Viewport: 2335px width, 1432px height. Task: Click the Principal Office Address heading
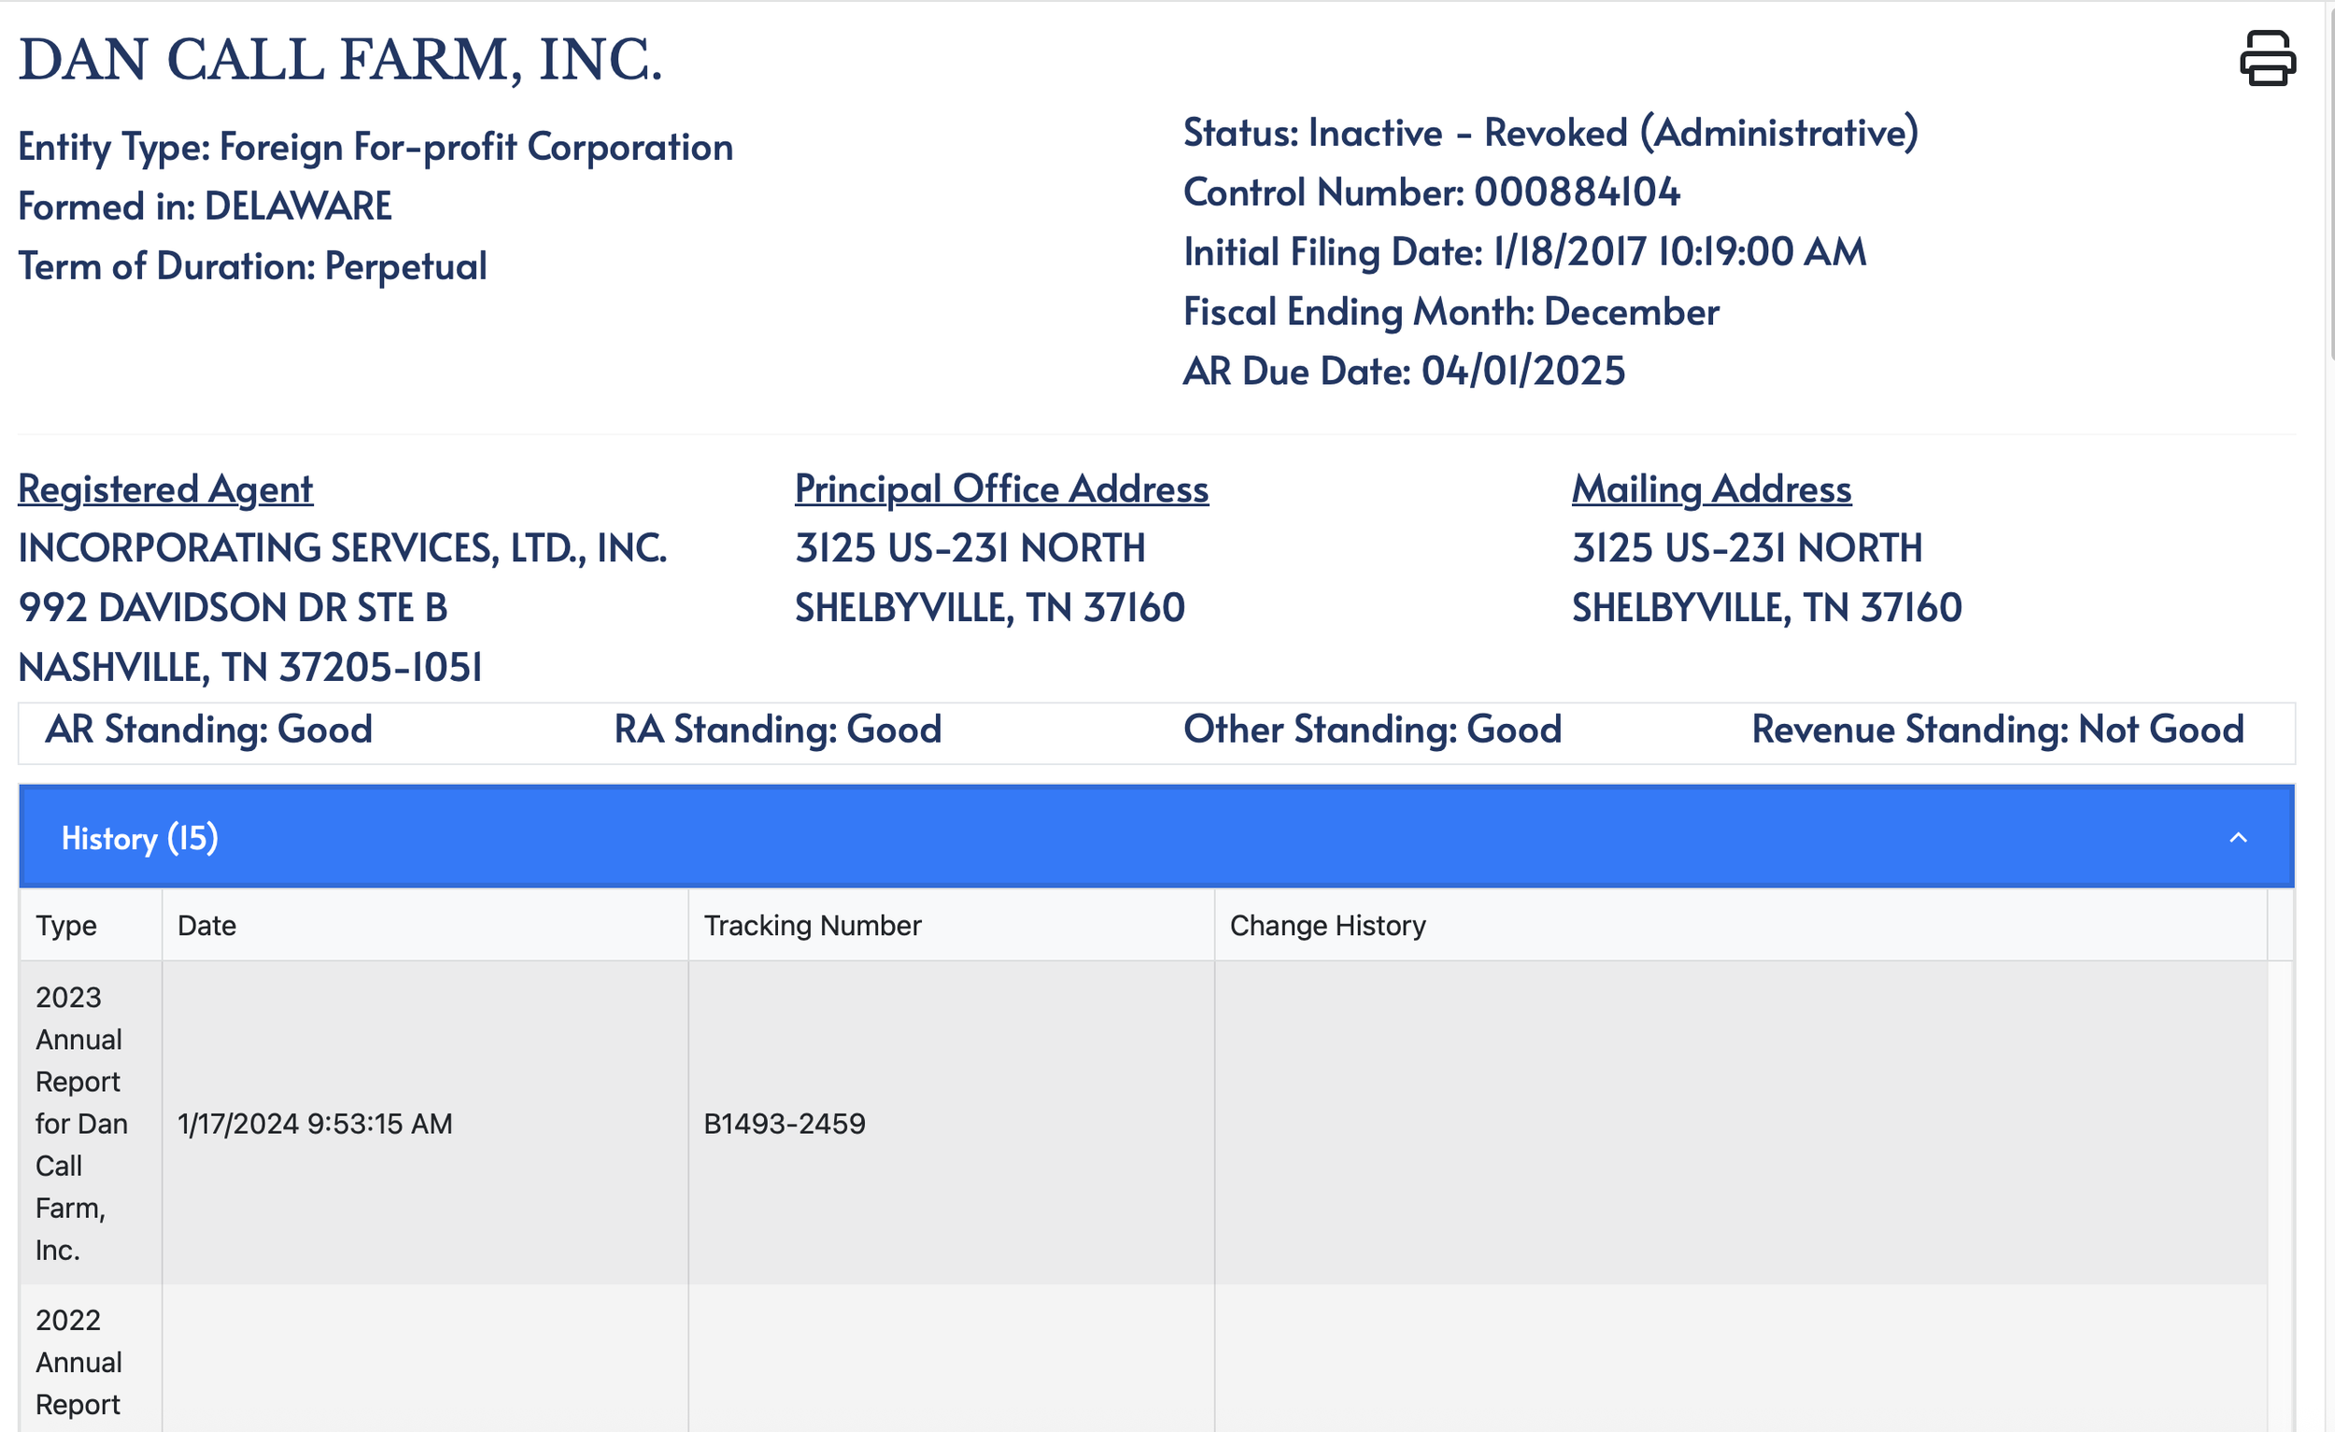[x=1000, y=489]
